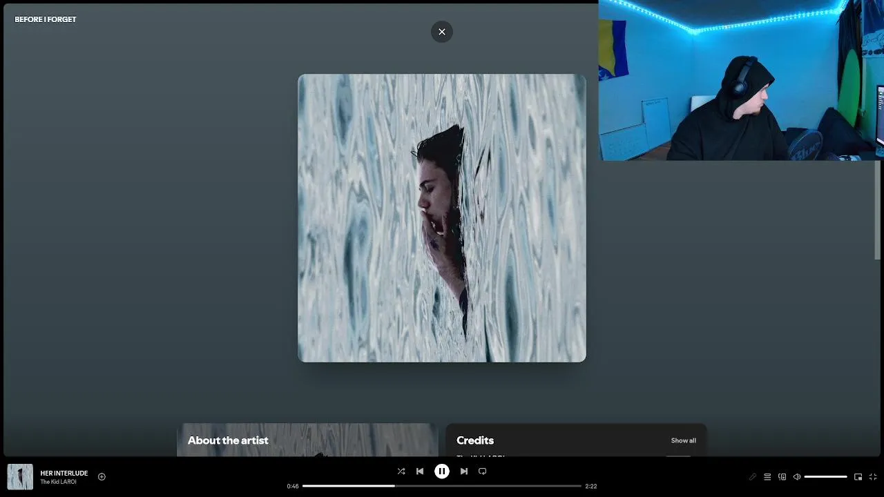Open the miniplayer
Screen dimensions: 884x497
coord(858,477)
